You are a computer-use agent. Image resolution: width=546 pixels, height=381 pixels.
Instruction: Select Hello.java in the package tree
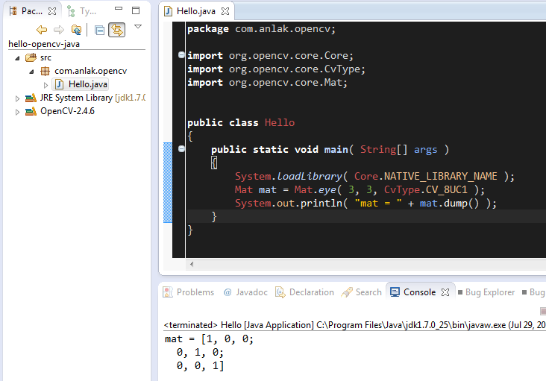coord(87,84)
